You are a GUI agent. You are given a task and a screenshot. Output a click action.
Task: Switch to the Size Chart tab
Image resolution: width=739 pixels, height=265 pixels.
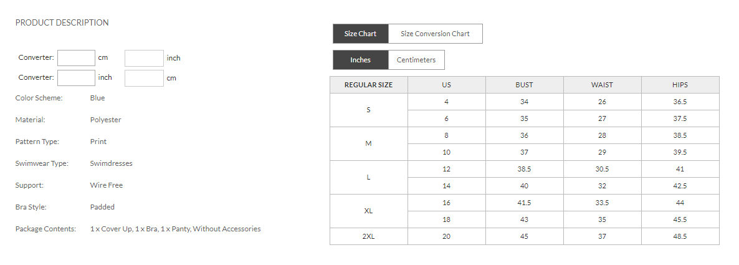coord(360,34)
